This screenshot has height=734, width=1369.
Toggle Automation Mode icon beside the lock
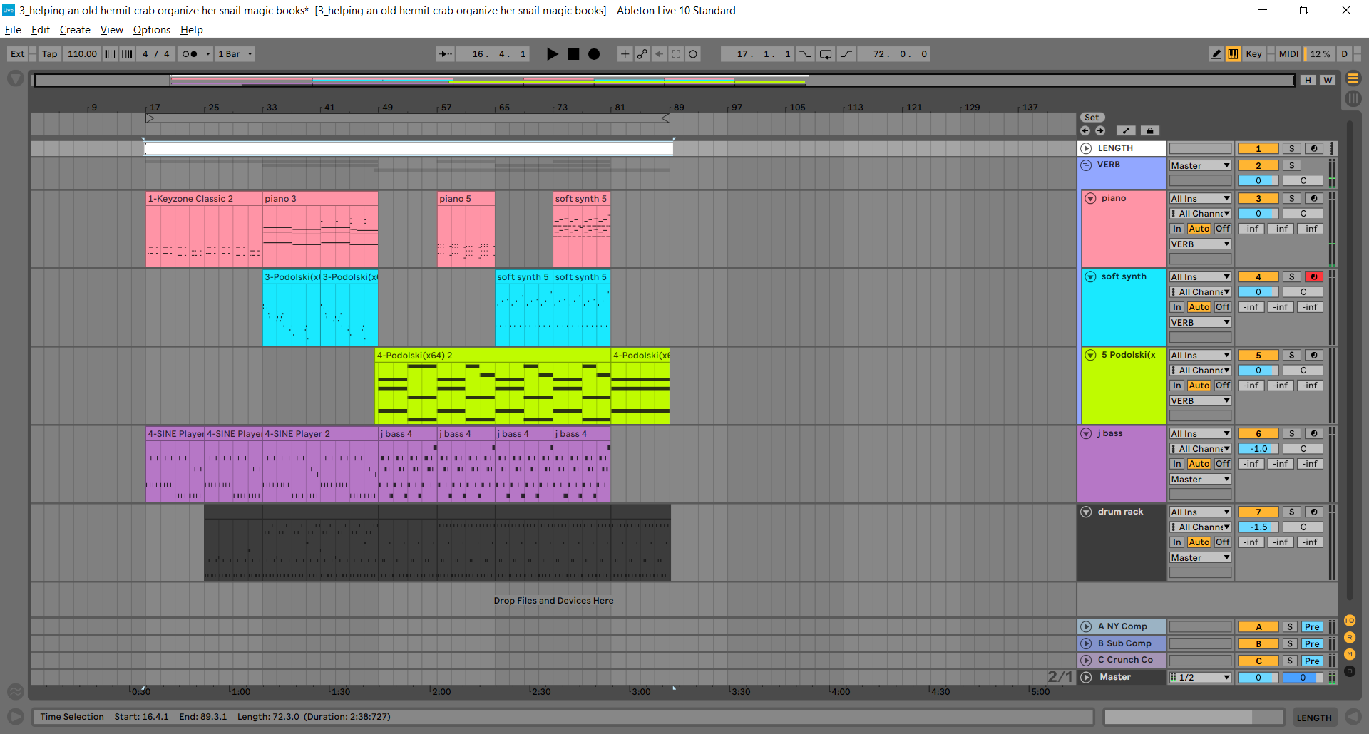1126,131
